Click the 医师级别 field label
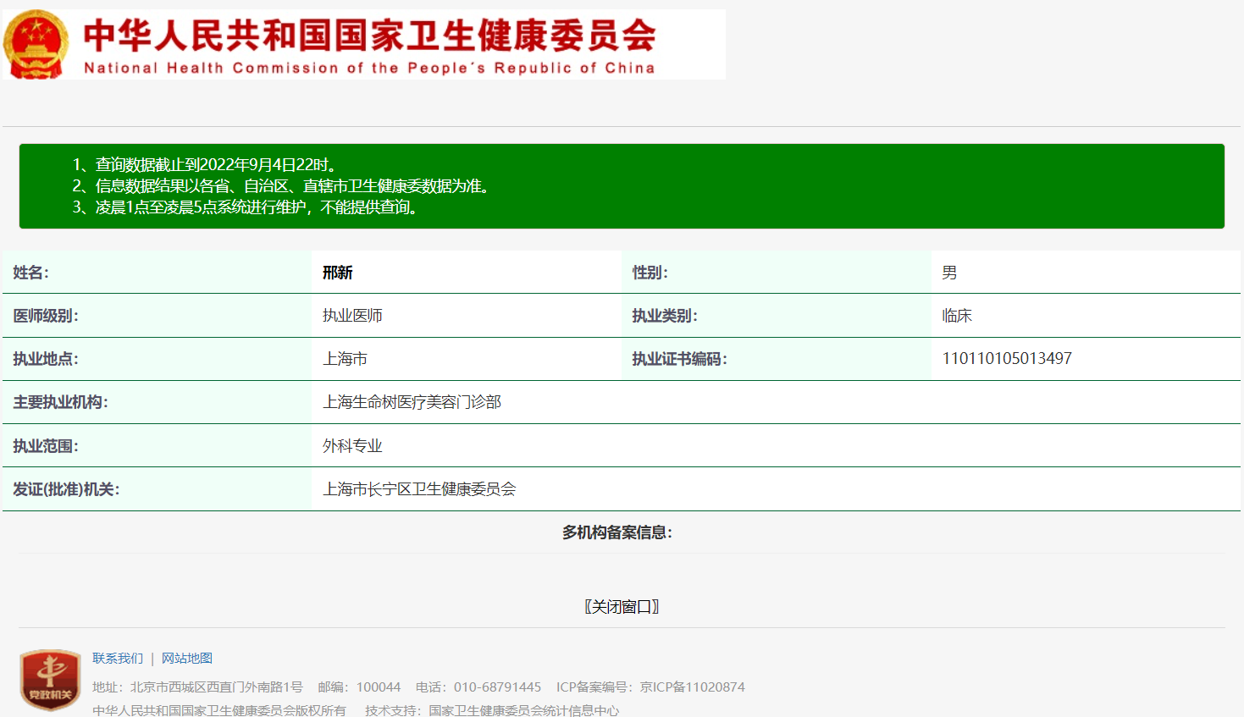1244x717 pixels. (x=46, y=316)
